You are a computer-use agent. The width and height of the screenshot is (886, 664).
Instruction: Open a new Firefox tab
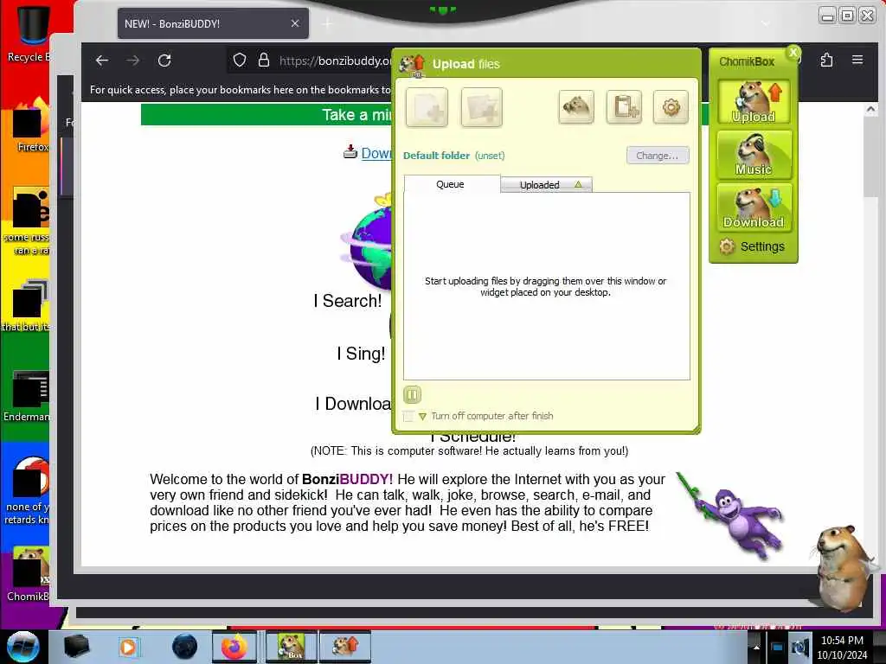[327, 23]
